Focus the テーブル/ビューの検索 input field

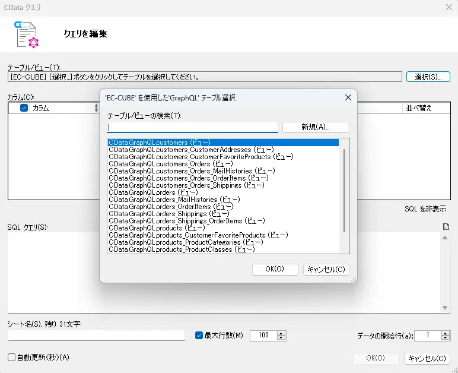[192, 127]
